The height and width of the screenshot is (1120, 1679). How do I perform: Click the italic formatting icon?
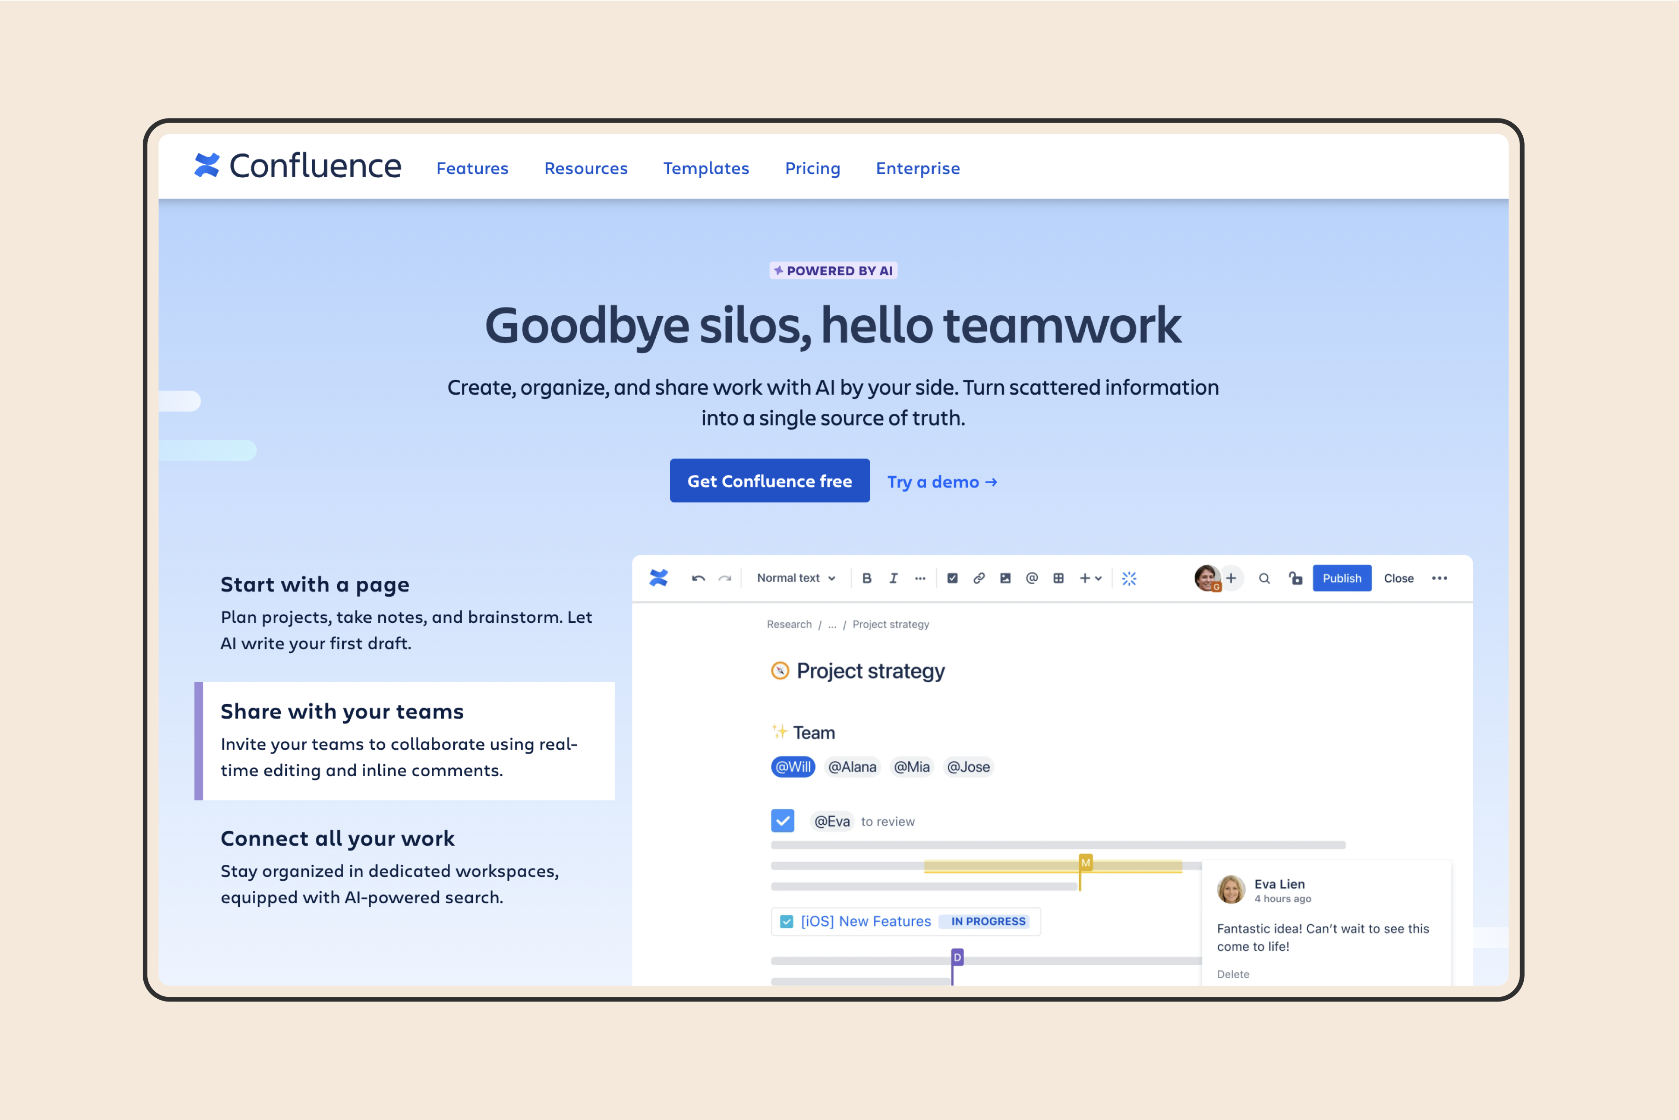895,577
